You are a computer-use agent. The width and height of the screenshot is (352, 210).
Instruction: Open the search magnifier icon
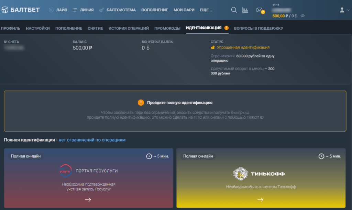tap(234, 10)
